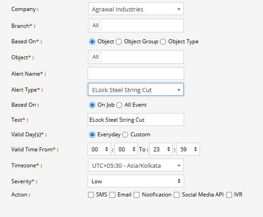
Task: Click the Alert Name input field
Action: tap(136, 73)
